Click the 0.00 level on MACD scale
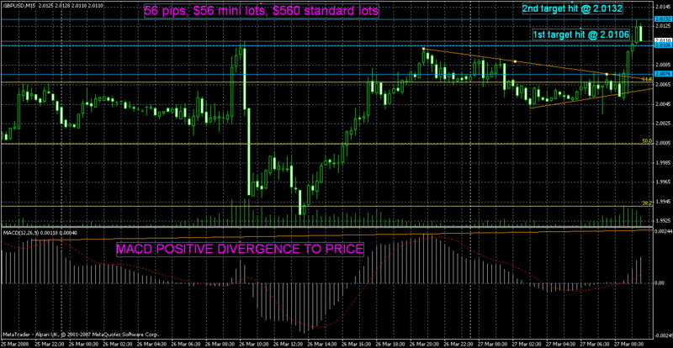673x348 pixels. [x=660, y=283]
